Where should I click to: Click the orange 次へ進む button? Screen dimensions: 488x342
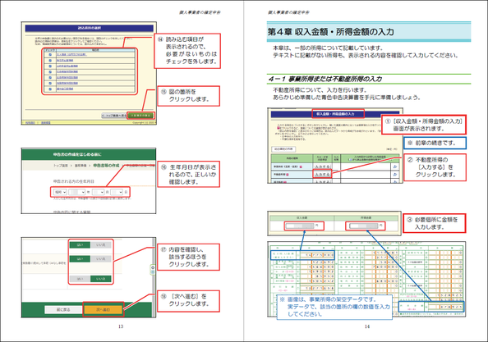pos(103,310)
